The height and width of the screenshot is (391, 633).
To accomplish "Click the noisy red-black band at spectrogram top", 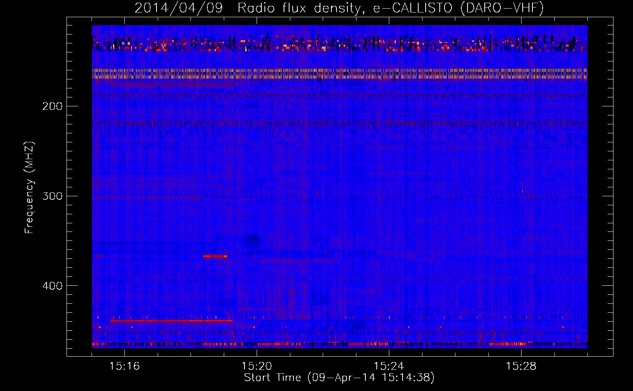I will [x=340, y=43].
